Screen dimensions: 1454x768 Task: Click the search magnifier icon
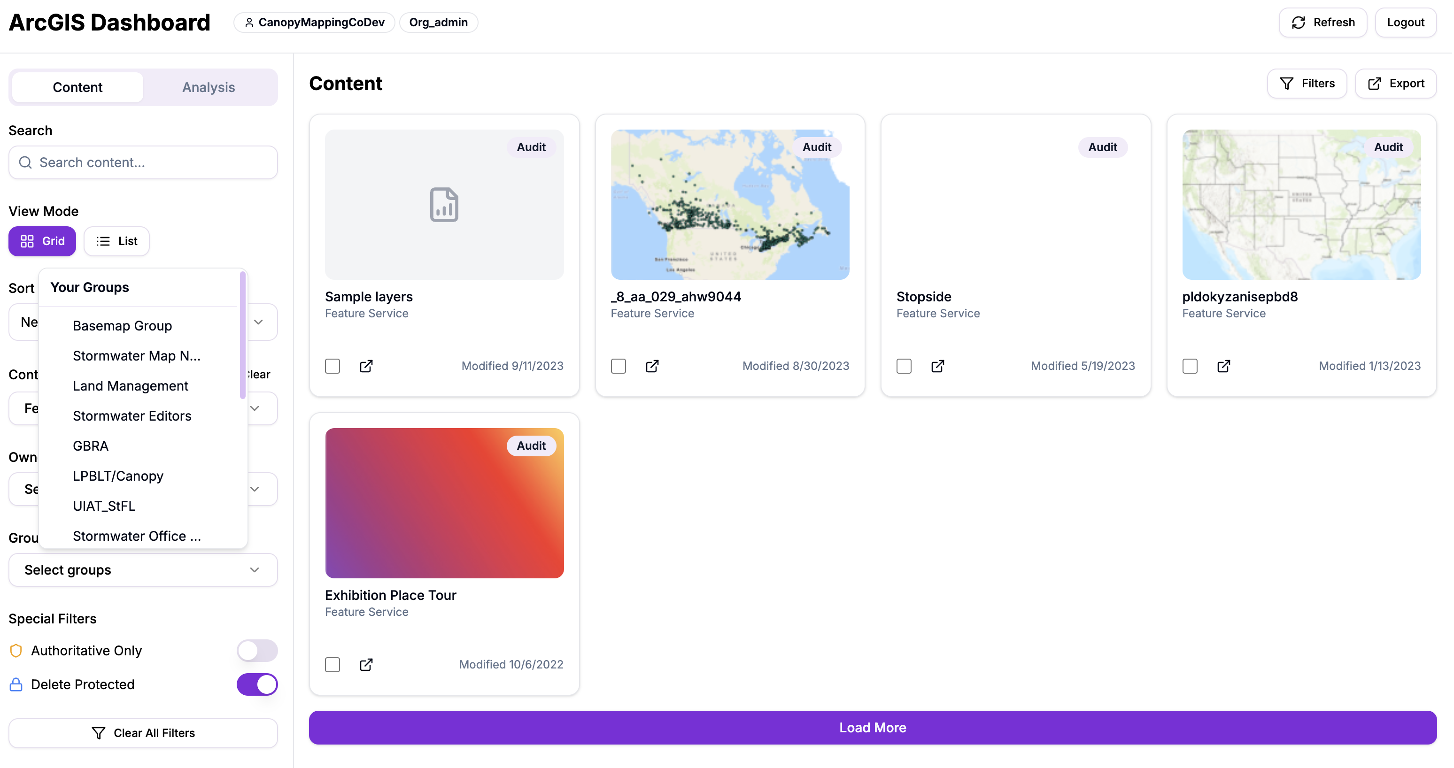[x=25, y=162]
